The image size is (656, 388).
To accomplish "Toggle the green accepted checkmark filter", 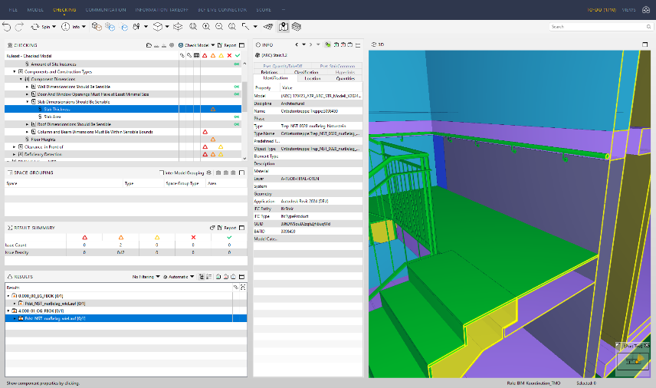I will point(238,55).
